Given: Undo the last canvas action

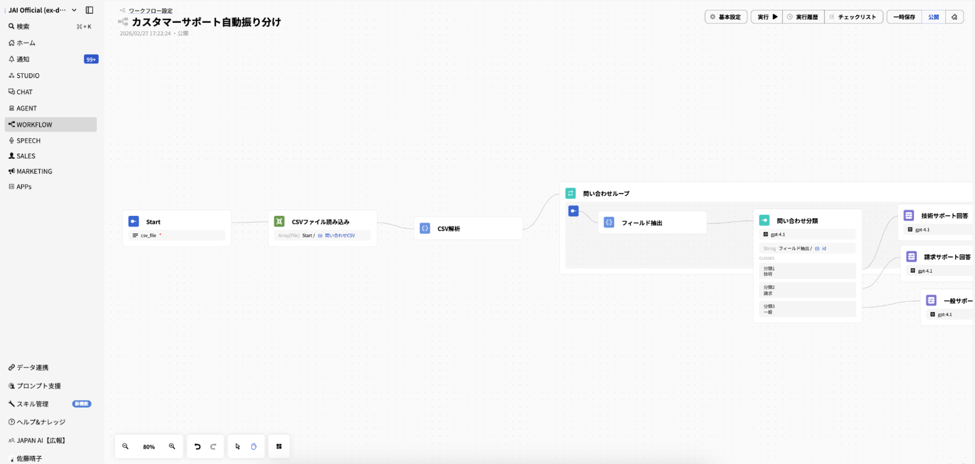Looking at the screenshot, I should [x=197, y=447].
